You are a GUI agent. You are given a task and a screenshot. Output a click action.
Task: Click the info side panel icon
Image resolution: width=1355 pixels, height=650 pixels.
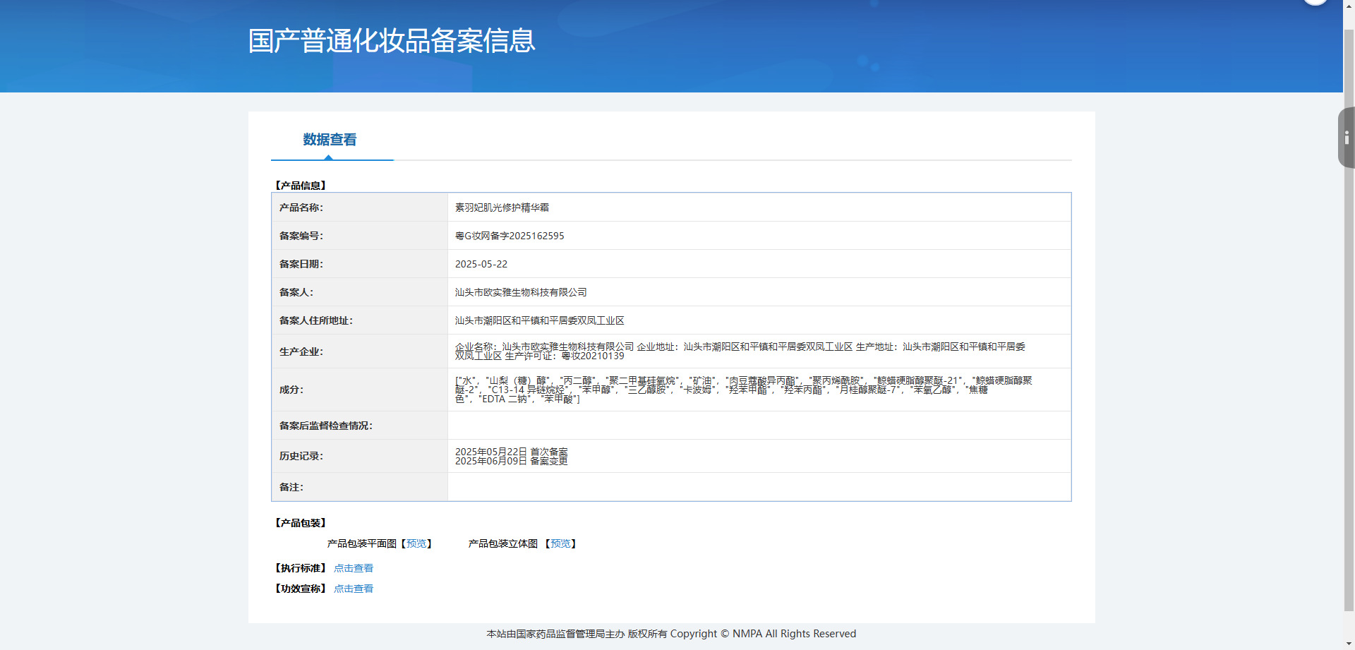point(1347,138)
